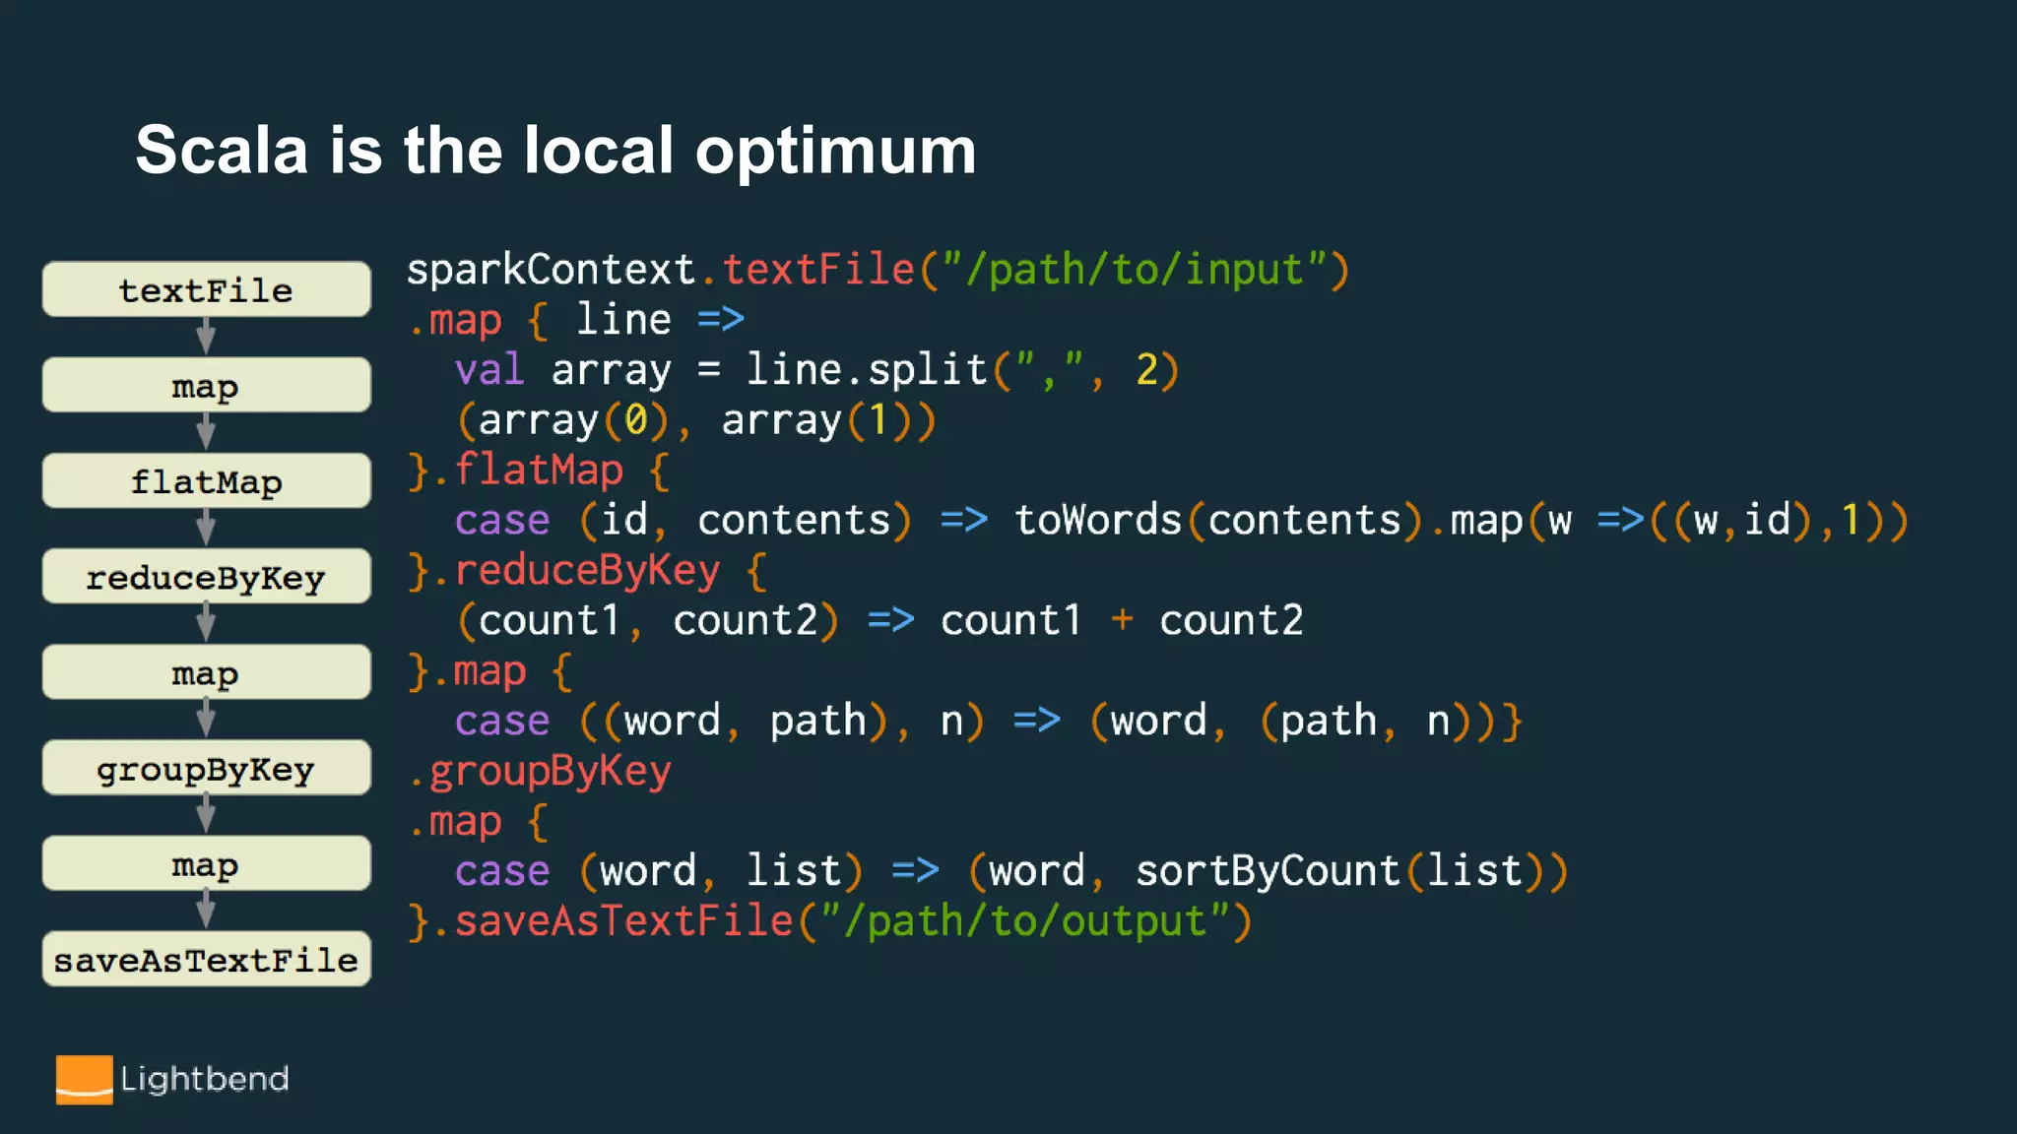Select the reduceByKey box in flow diagram
The height and width of the screenshot is (1134, 2017).
[206, 577]
